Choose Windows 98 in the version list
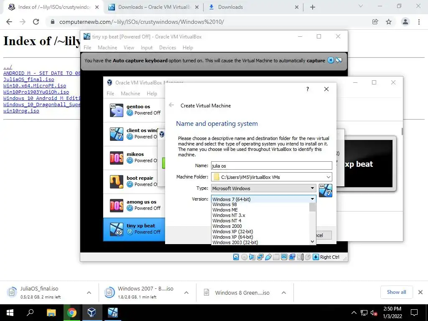 (224, 204)
